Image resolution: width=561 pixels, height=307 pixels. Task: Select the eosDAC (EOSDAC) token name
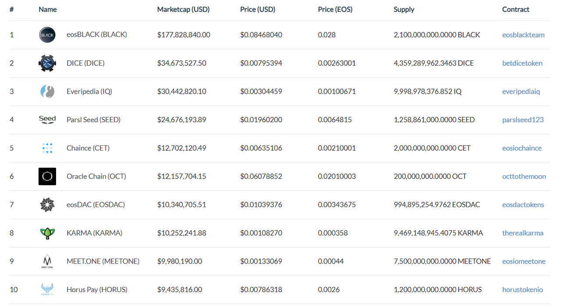coord(96,205)
